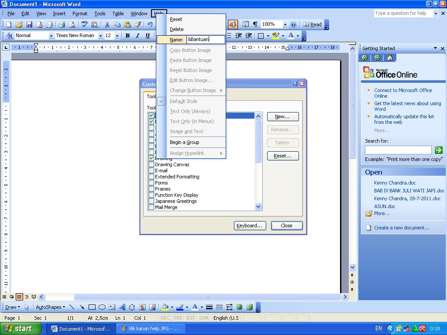Image resolution: width=447 pixels, height=335 pixels.
Task: Toggle Show/Hide paragraph marks icon
Action: point(255,24)
